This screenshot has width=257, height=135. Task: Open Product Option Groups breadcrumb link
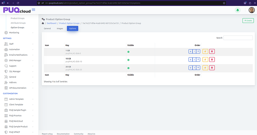point(69,23)
